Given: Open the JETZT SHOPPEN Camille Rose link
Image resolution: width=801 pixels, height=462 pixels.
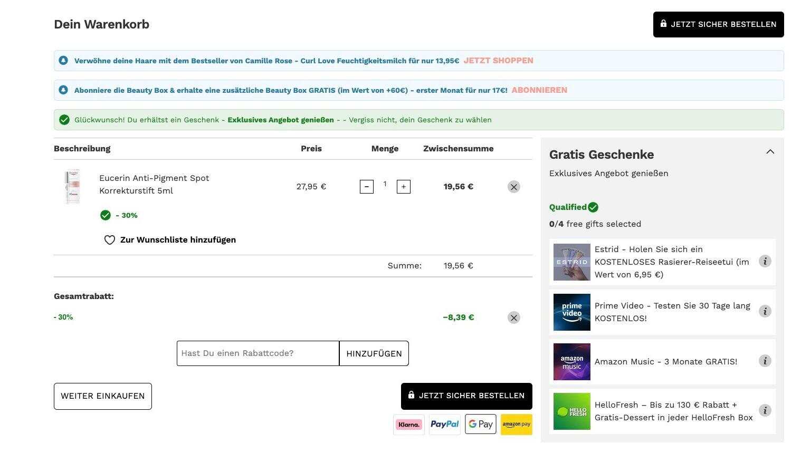Looking at the screenshot, I should click(x=498, y=61).
